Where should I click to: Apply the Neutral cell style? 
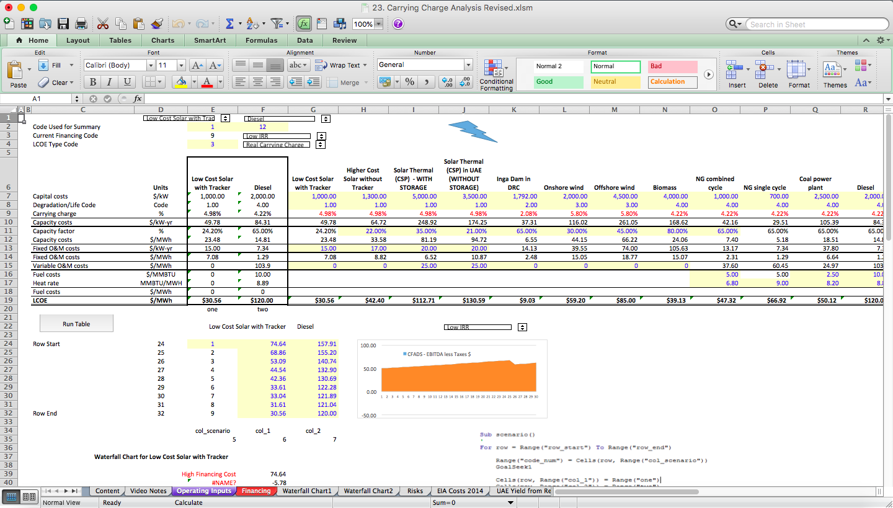[x=616, y=81]
